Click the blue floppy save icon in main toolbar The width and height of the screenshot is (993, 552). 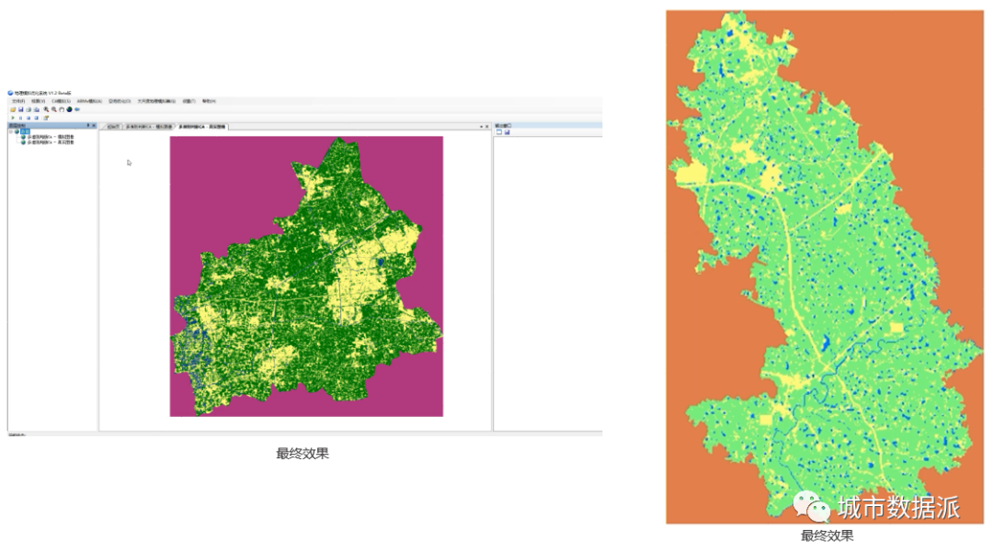21,109
